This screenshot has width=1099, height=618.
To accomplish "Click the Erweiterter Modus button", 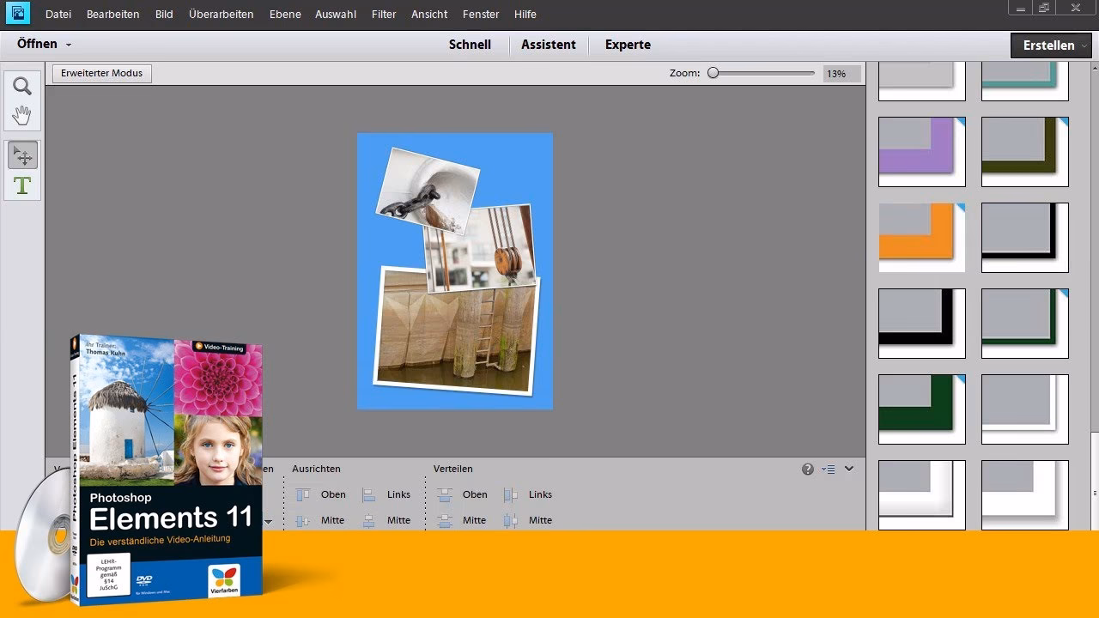I will [101, 73].
